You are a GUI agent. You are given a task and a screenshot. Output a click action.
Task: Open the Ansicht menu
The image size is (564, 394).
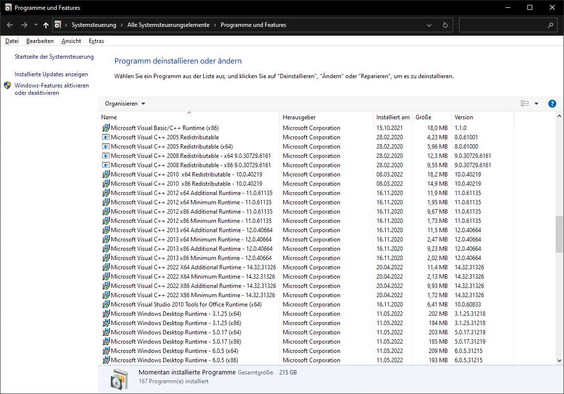[71, 41]
